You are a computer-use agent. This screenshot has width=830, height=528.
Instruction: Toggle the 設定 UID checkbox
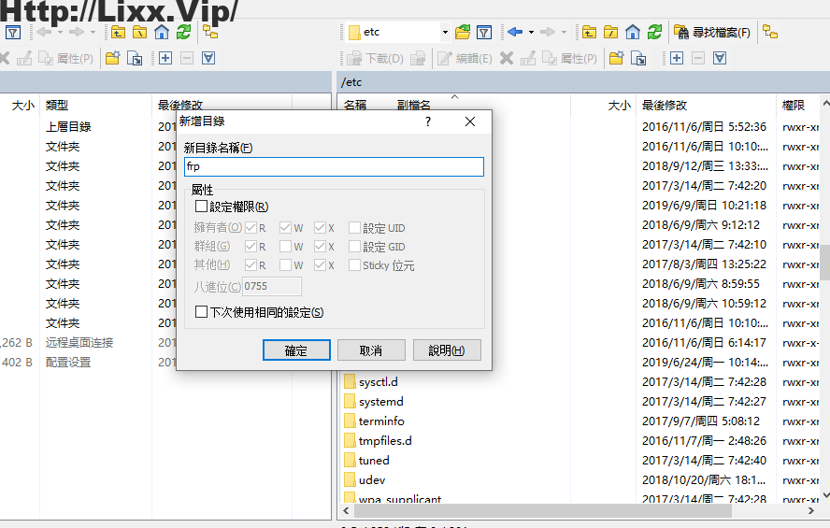(354, 227)
